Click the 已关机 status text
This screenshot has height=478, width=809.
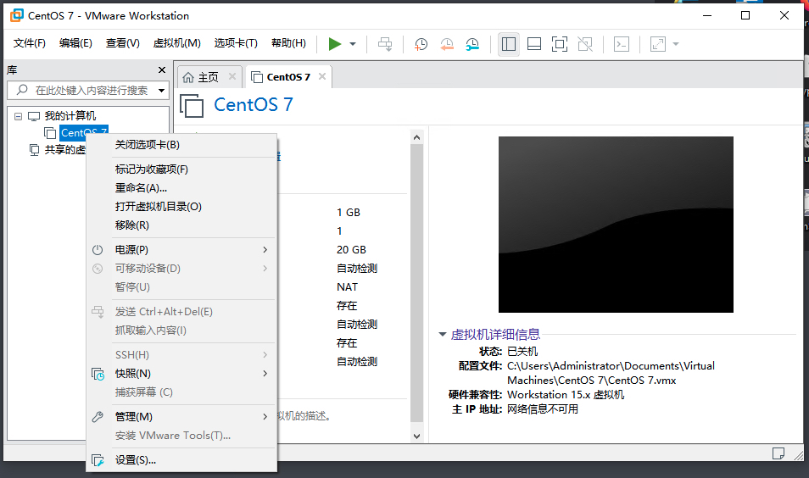click(x=522, y=351)
